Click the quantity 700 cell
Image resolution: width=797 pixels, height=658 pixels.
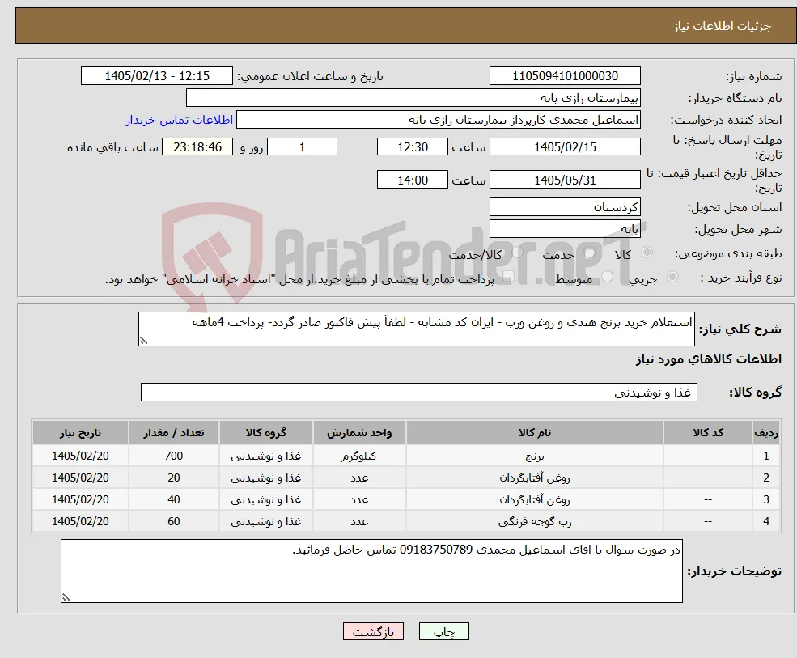(x=173, y=456)
